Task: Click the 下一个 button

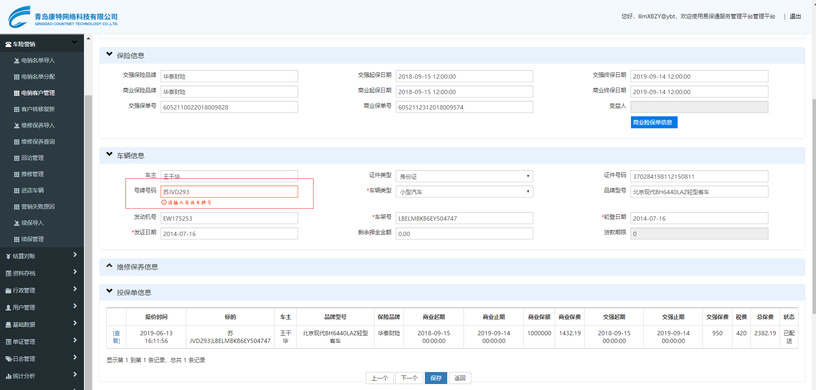Action: (409, 378)
